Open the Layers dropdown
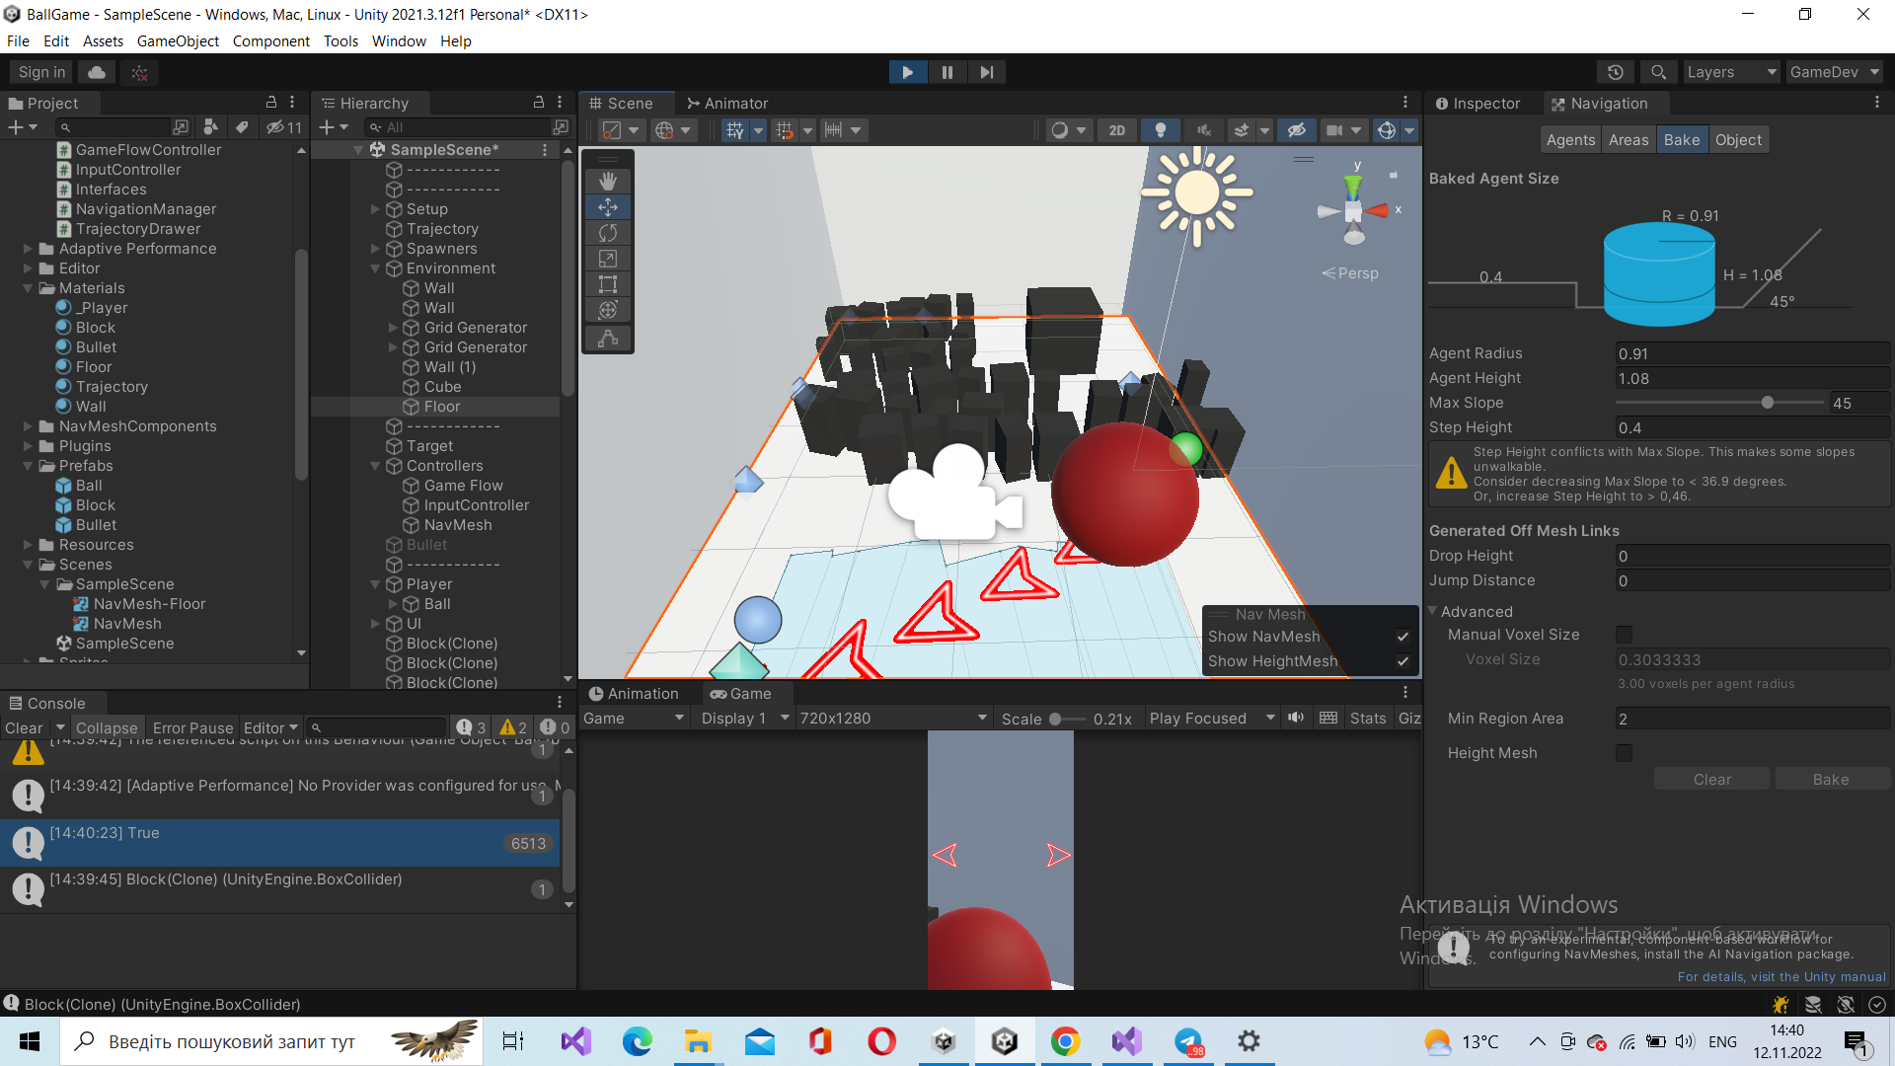The image size is (1895, 1066). click(1731, 72)
